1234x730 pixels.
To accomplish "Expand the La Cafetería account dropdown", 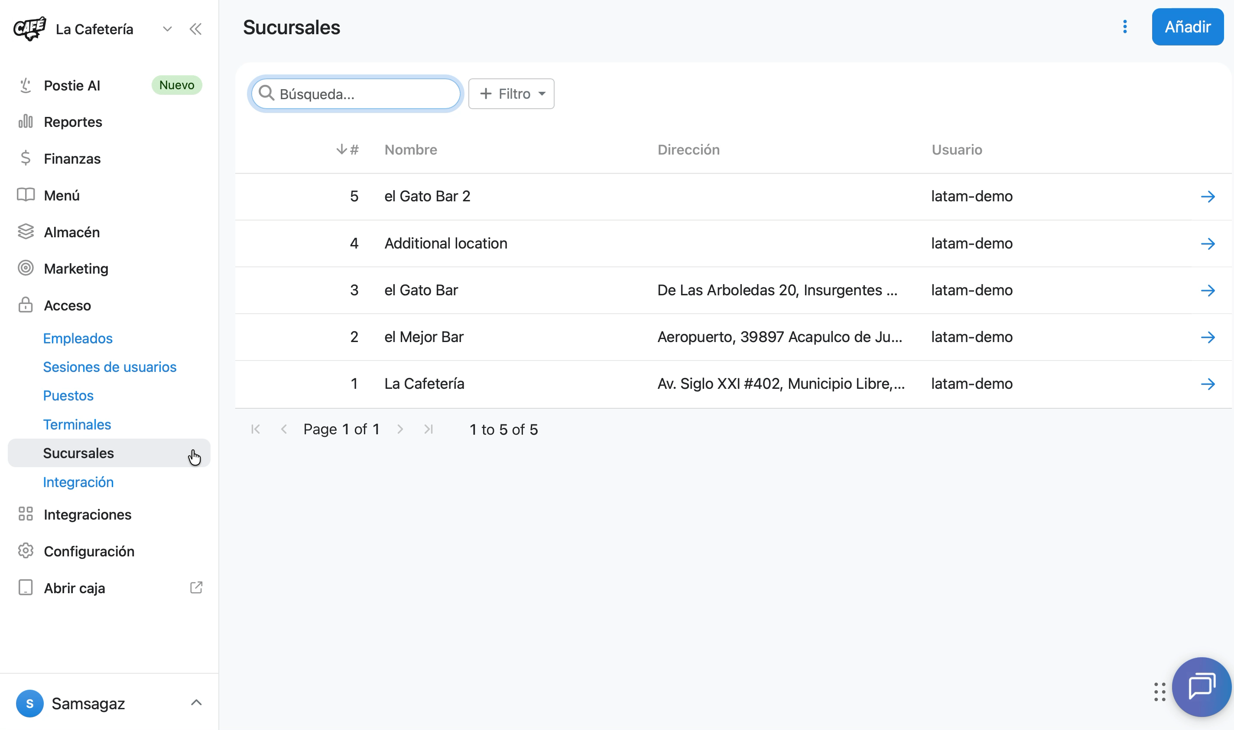I will click(x=167, y=29).
